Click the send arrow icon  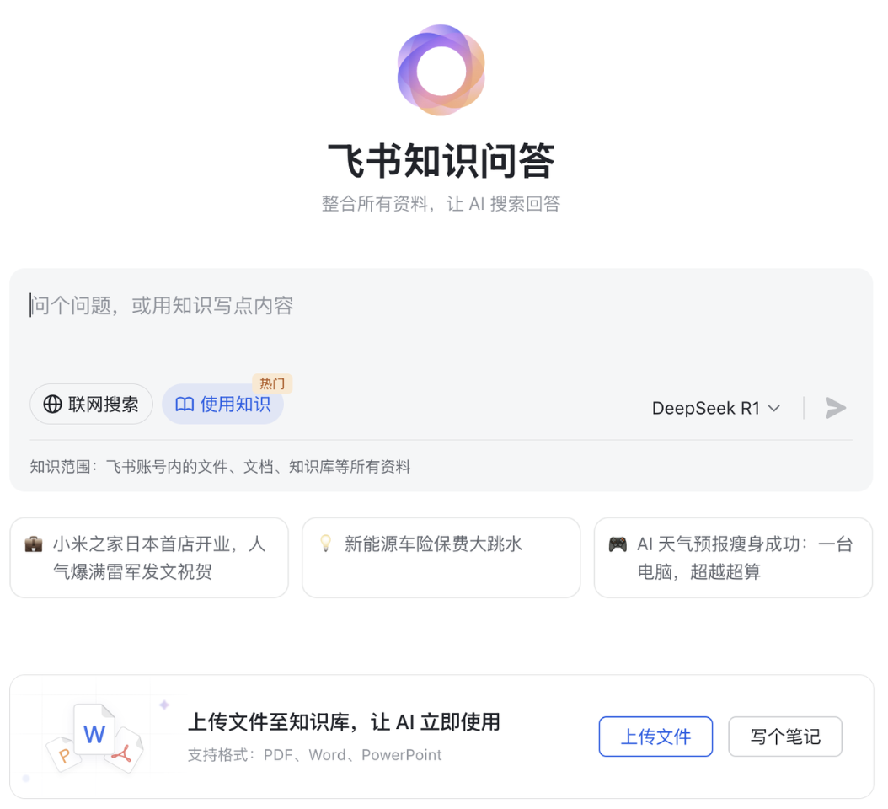point(835,408)
